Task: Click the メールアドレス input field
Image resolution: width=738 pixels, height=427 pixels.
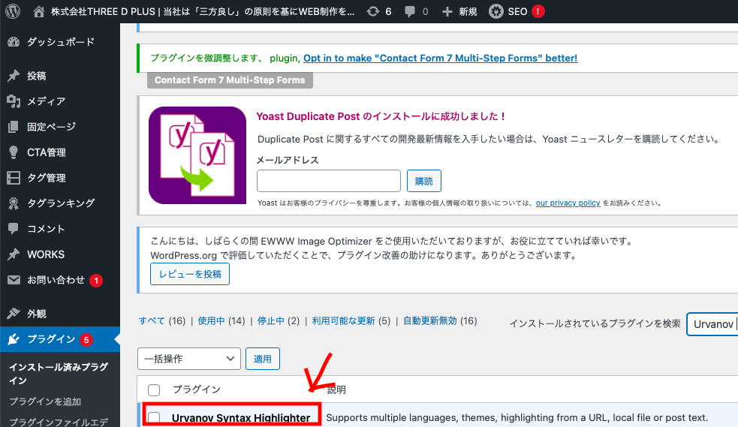Action: (x=329, y=181)
